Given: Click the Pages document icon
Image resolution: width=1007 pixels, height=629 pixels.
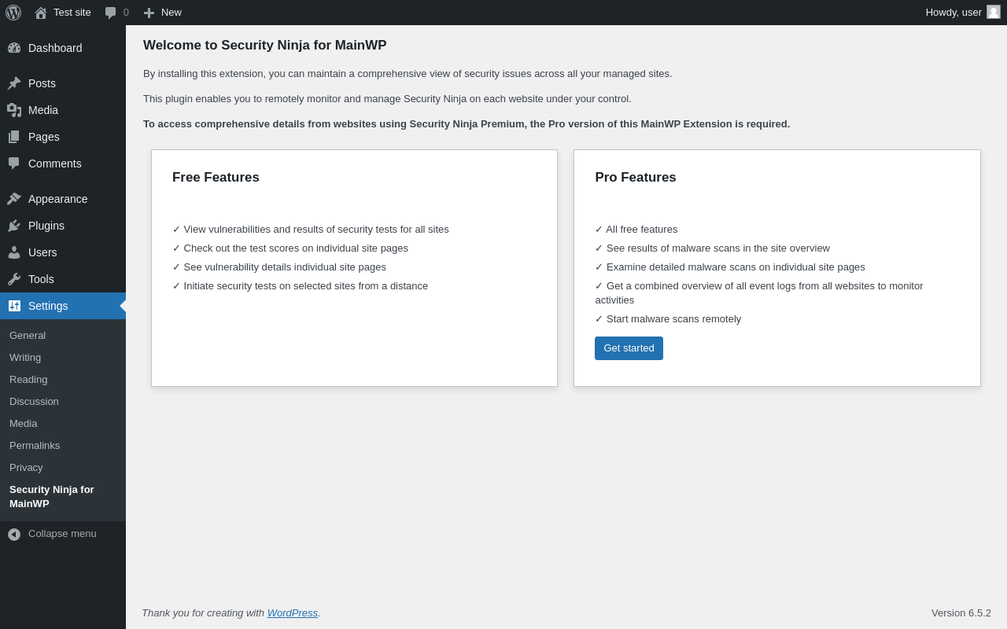Looking at the screenshot, I should pyautogui.click(x=14, y=137).
